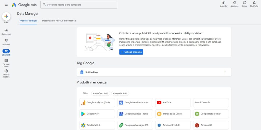Select the Google Merchant Center card
261x130 pixels.
pyautogui.click(x=135, y=103)
